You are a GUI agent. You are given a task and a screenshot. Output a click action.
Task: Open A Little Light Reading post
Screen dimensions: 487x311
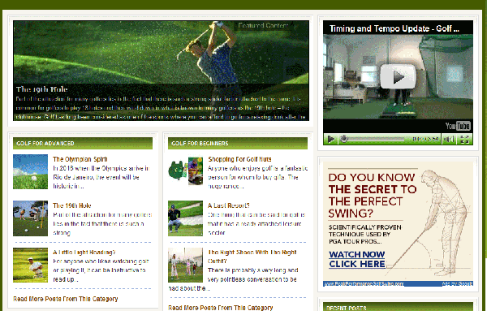(84, 253)
